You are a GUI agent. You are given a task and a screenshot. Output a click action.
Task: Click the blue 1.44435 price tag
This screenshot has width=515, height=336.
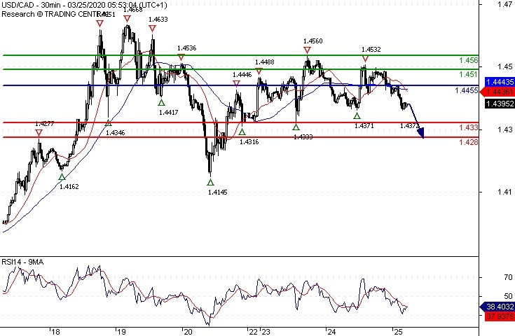pyautogui.click(x=500, y=82)
